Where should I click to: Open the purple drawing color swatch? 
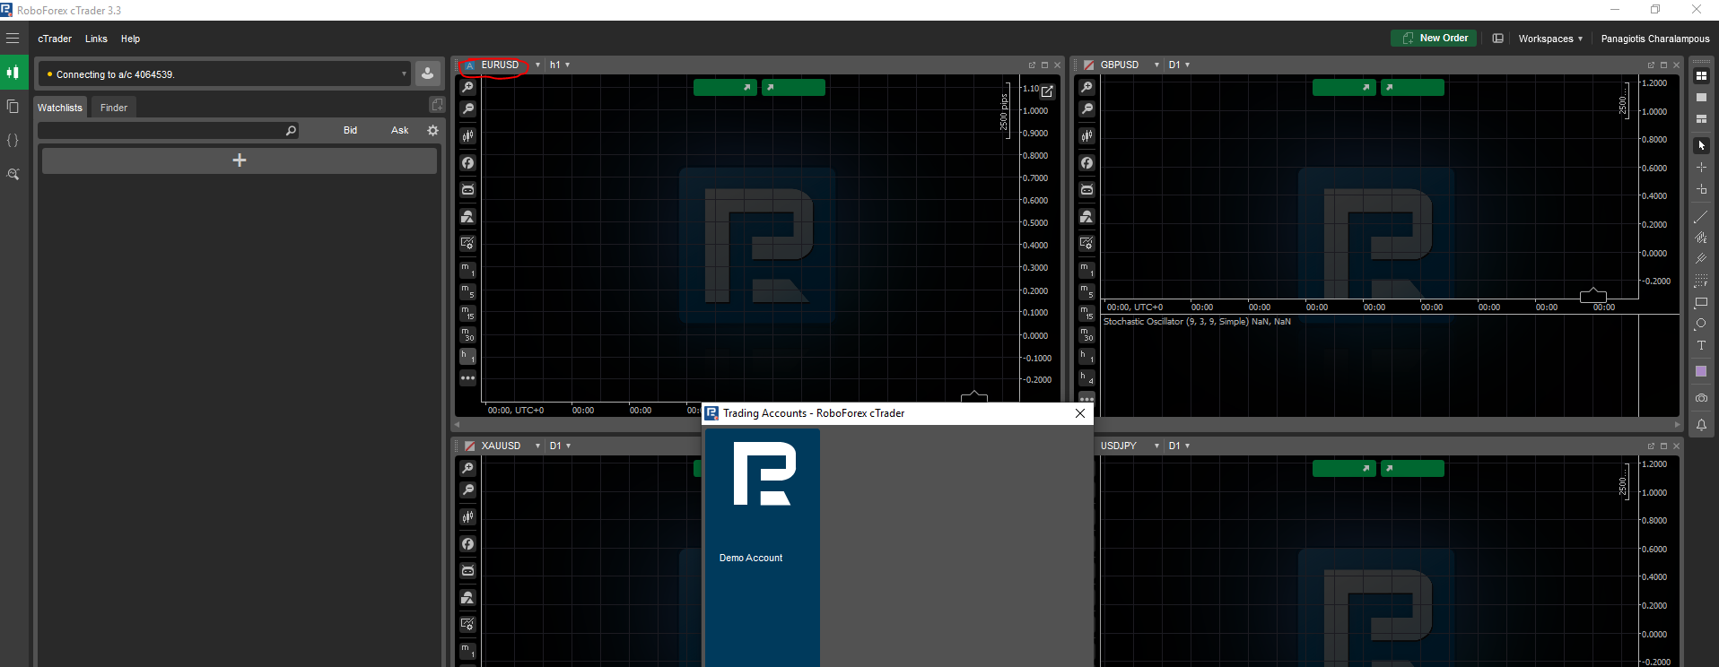coord(1701,371)
